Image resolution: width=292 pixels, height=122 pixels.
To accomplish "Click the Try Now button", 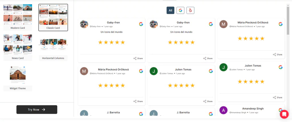I will [37, 109].
